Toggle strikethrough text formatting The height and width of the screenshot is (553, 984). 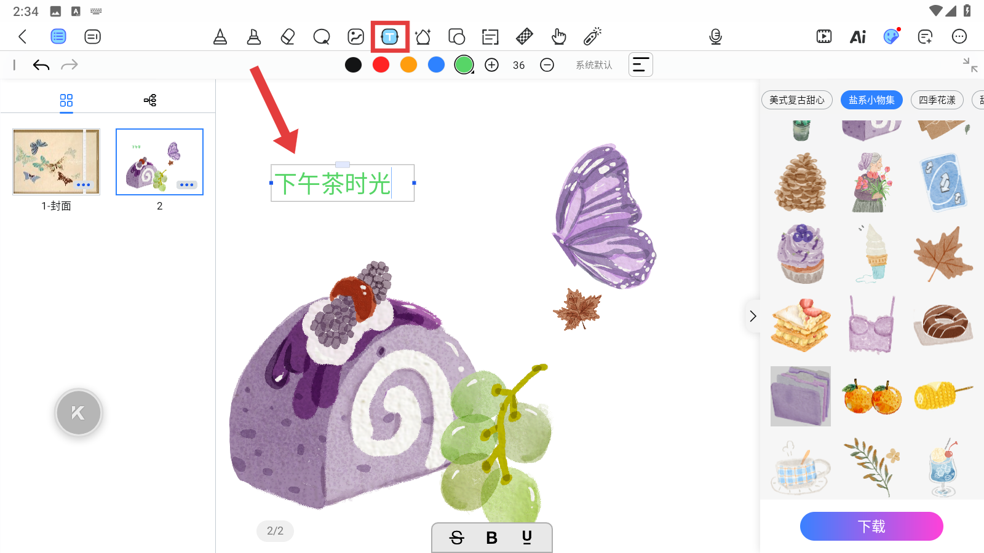456,538
